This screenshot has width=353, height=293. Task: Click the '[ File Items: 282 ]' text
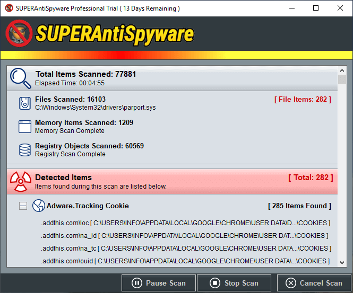pos(303,99)
